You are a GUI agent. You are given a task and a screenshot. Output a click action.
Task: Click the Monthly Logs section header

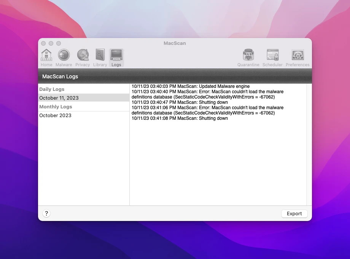coord(56,107)
